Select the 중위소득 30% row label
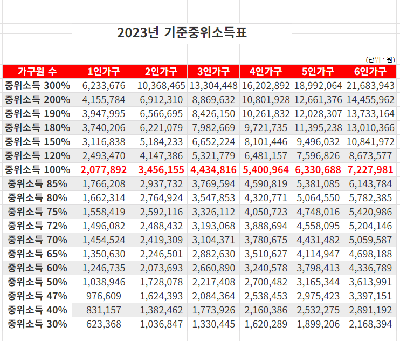Screen dimensions: 400x341 (37, 324)
